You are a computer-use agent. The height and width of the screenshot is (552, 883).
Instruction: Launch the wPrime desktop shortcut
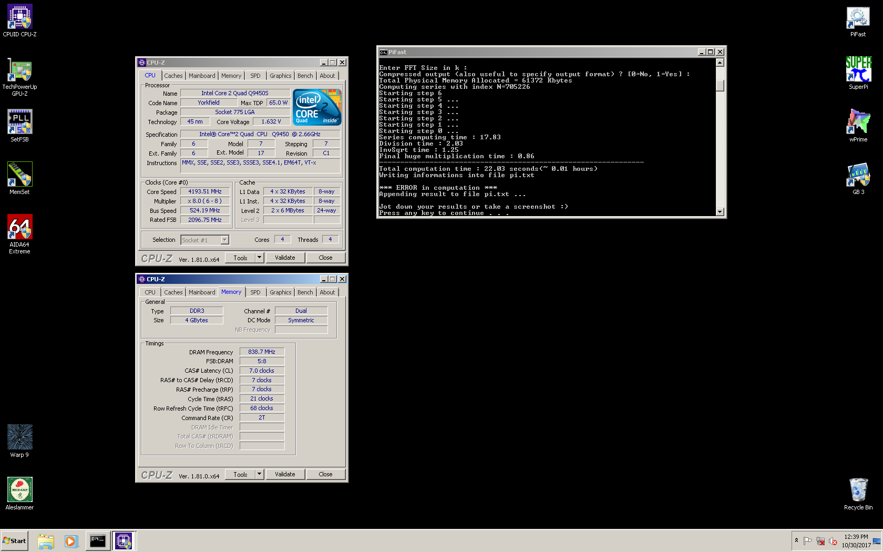[x=858, y=126]
